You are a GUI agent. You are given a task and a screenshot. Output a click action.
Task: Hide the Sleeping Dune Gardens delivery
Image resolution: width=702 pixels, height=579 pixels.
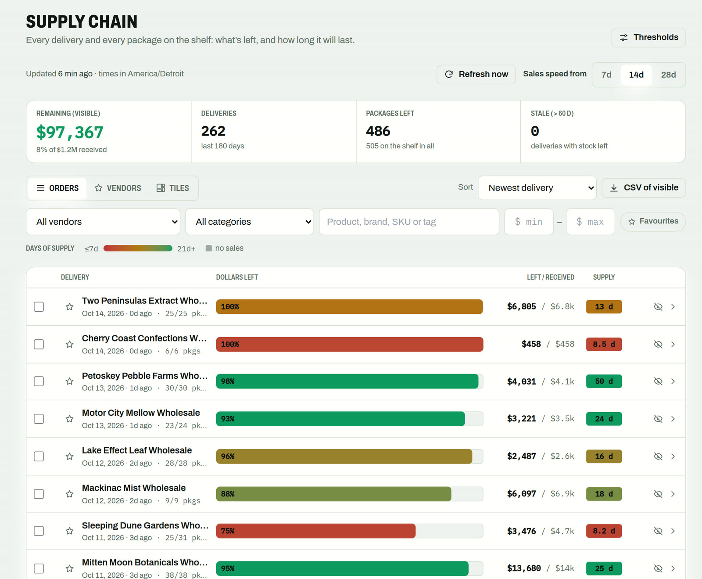pos(658,531)
